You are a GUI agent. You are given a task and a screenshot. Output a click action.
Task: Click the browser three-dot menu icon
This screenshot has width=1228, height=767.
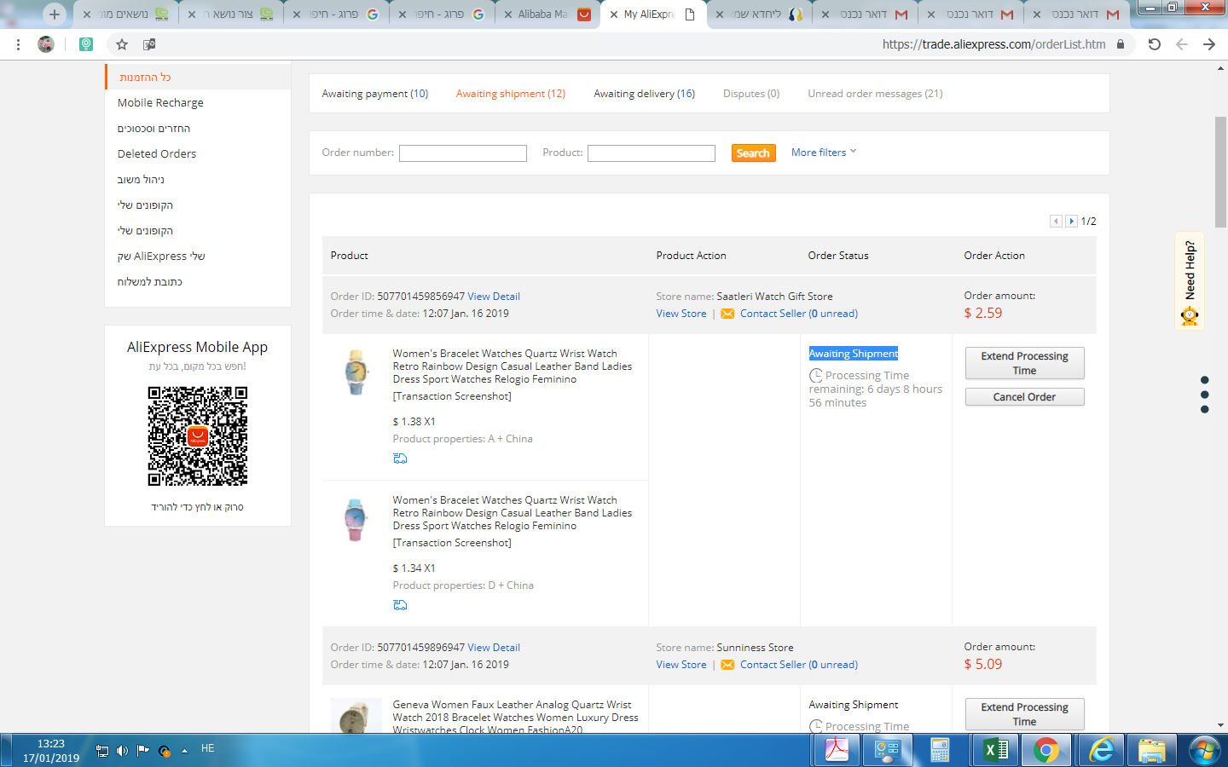pyautogui.click(x=18, y=44)
